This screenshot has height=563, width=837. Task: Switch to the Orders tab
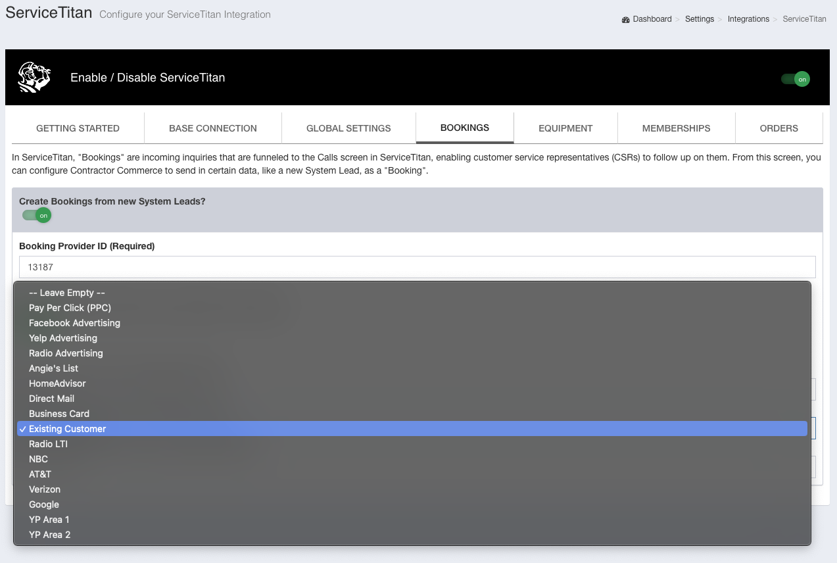(778, 128)
